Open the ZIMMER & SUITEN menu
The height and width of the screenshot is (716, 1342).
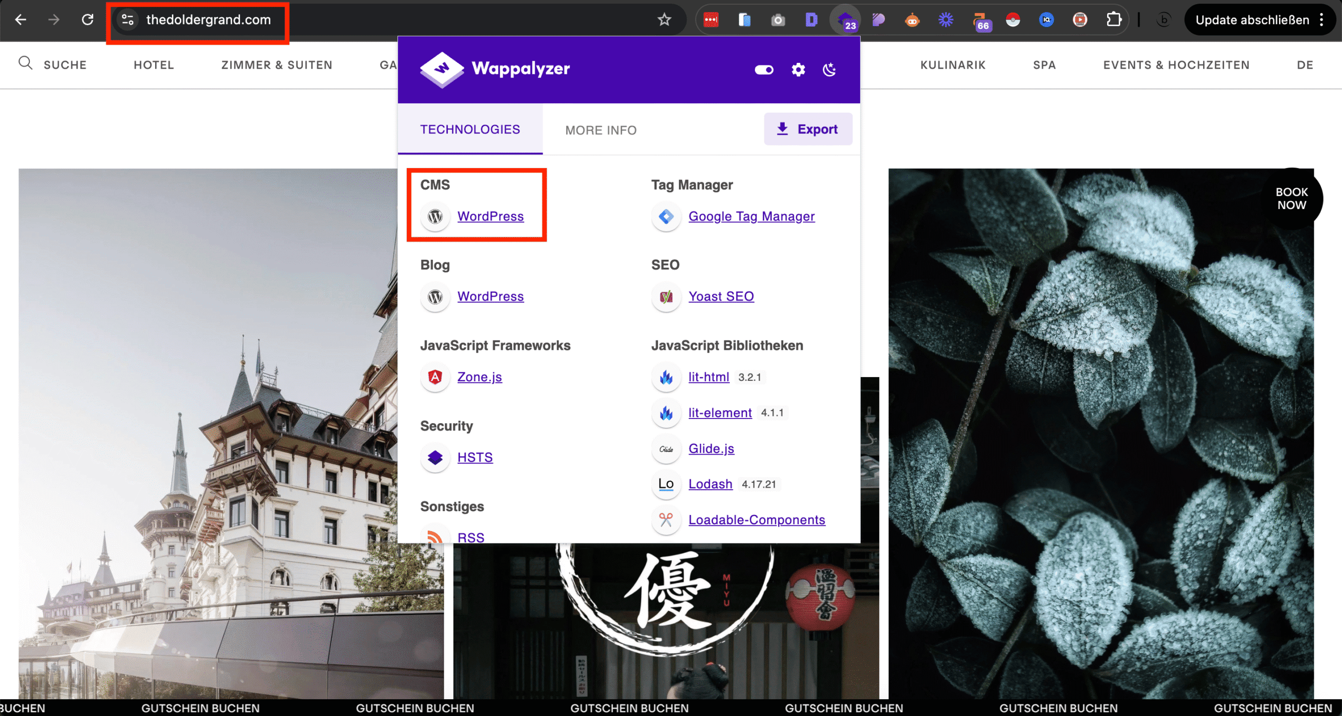pyautogui.click(x=277, y=65)
